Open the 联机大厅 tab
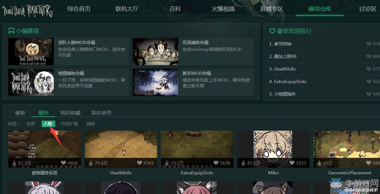 pos(127,9)
